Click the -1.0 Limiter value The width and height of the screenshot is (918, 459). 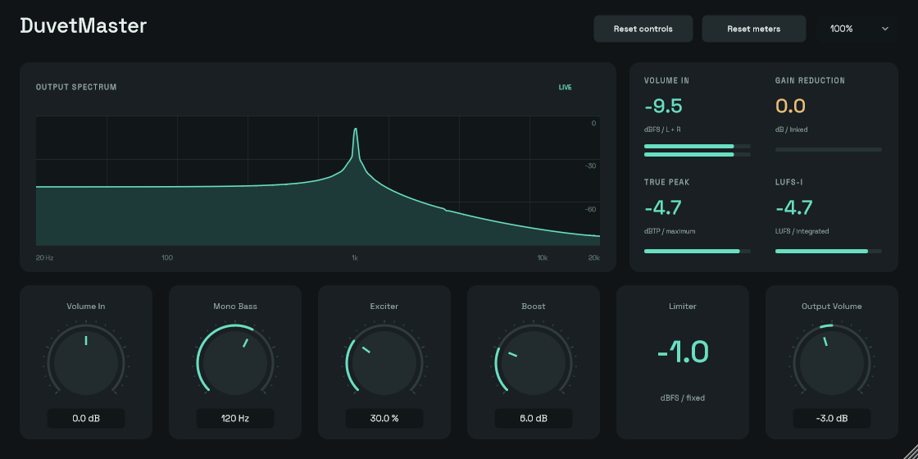683,352
